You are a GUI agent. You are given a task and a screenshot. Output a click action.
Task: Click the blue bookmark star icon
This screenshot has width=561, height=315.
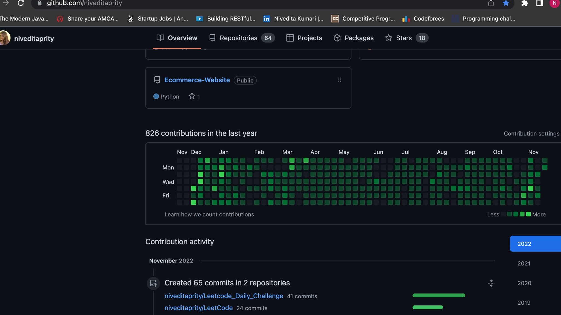(x=506, y=3)
